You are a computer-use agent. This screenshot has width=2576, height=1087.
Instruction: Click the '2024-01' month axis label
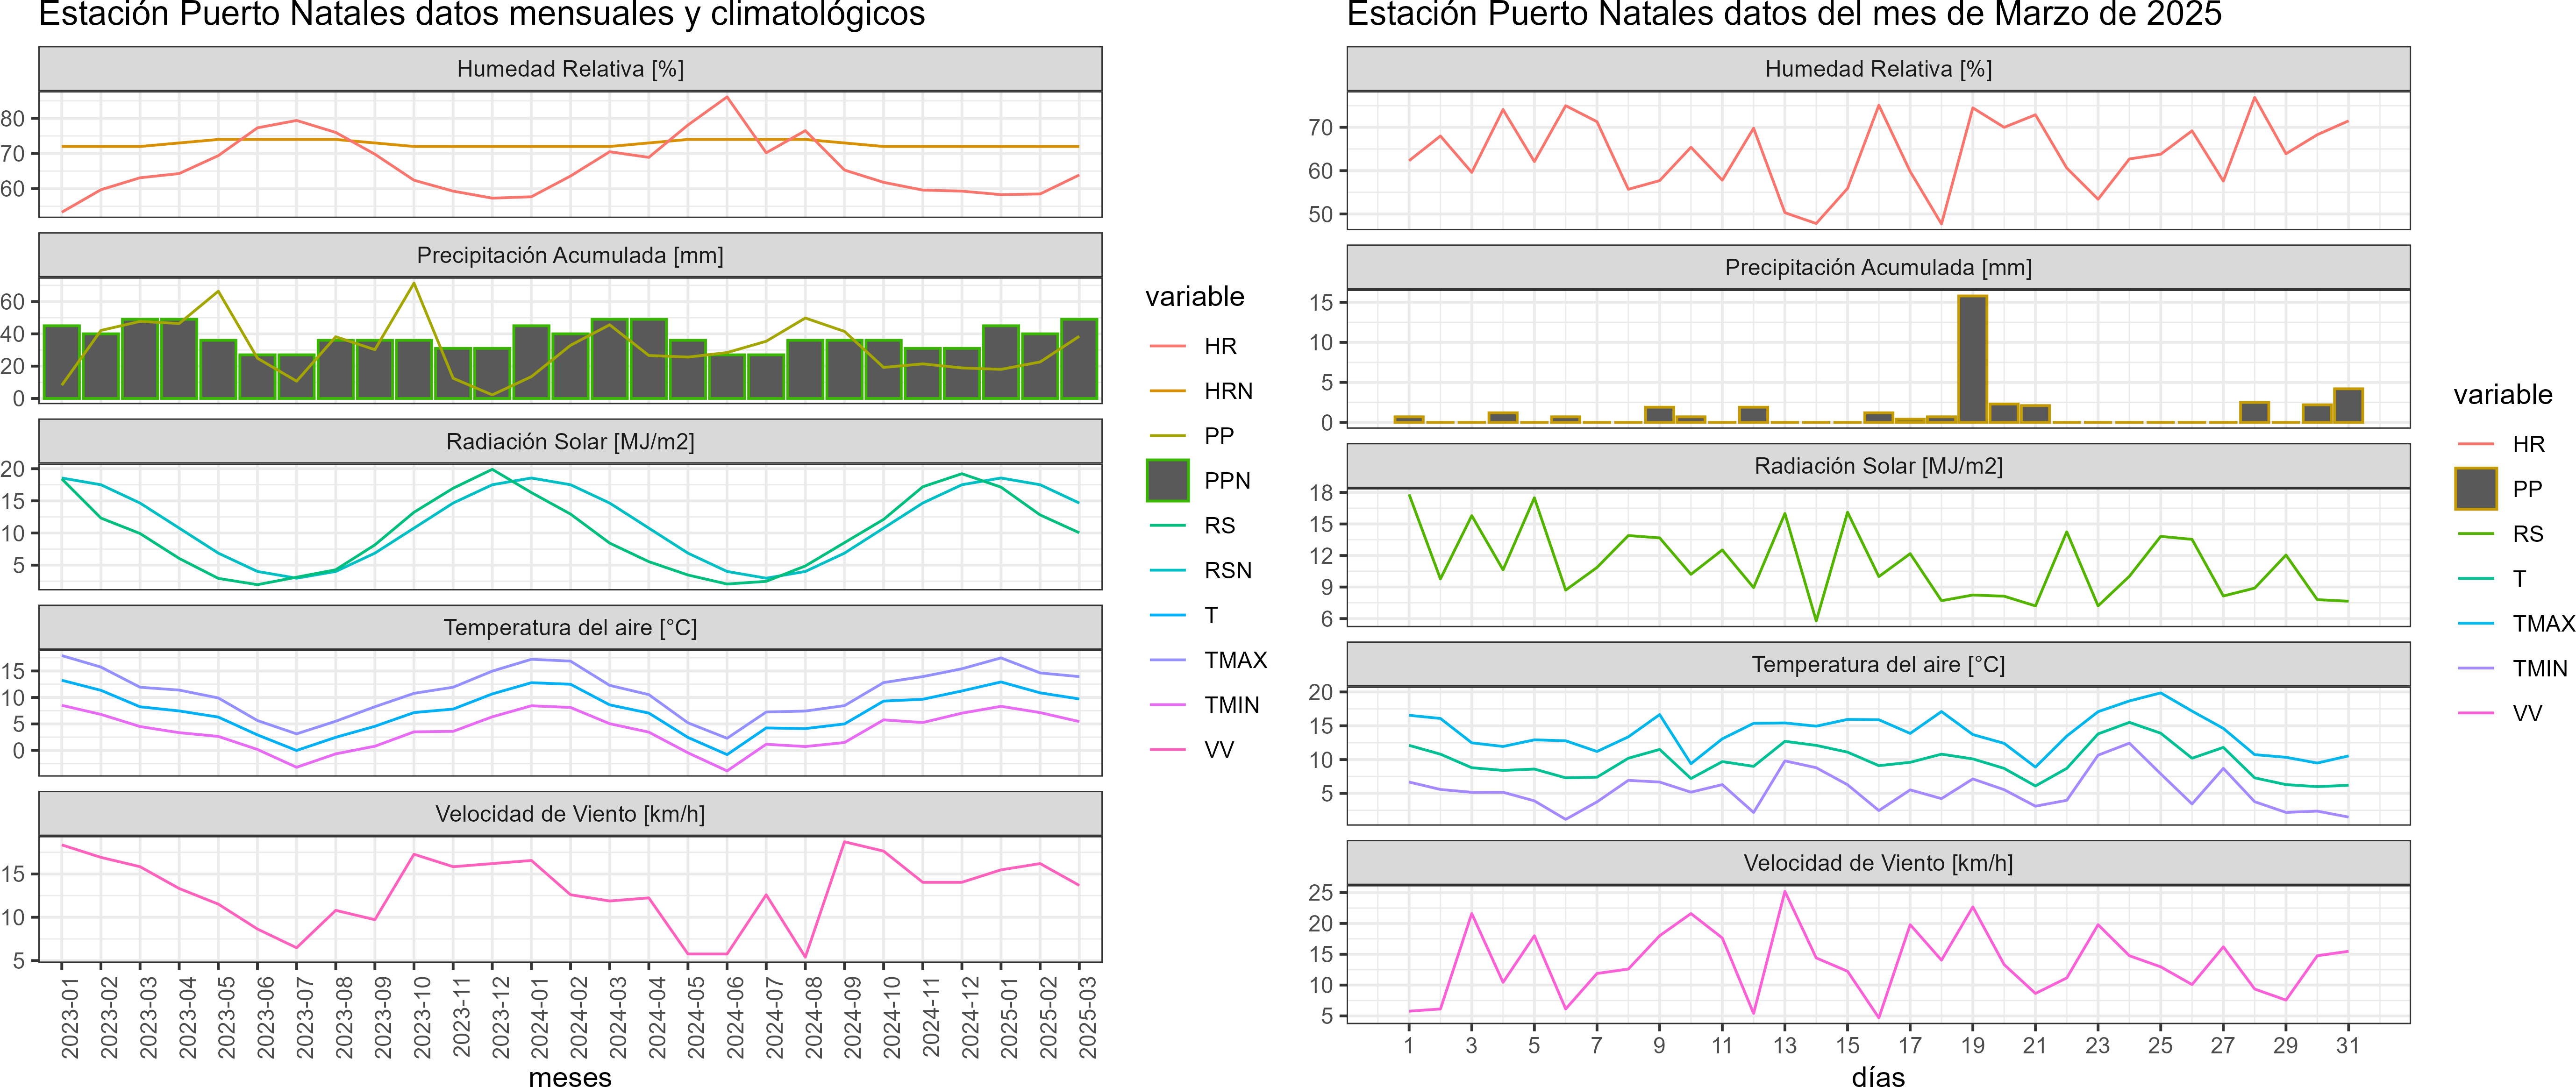tap(540, 1018)
